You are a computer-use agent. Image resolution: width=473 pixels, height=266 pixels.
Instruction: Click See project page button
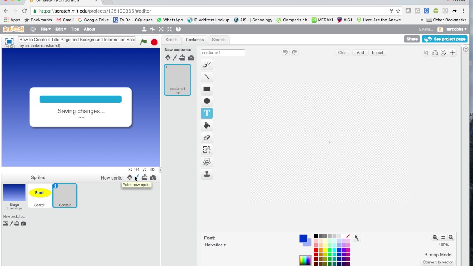pyautogui.click(x=445, y=39)
